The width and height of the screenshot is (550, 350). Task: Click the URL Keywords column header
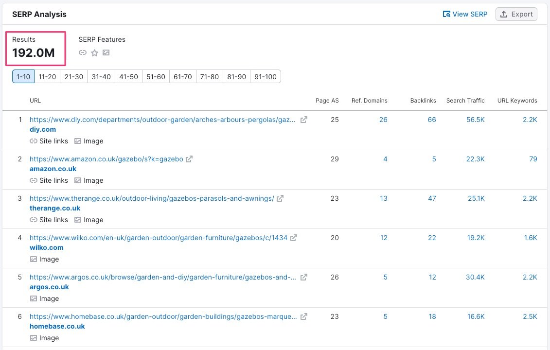[517, 101]
